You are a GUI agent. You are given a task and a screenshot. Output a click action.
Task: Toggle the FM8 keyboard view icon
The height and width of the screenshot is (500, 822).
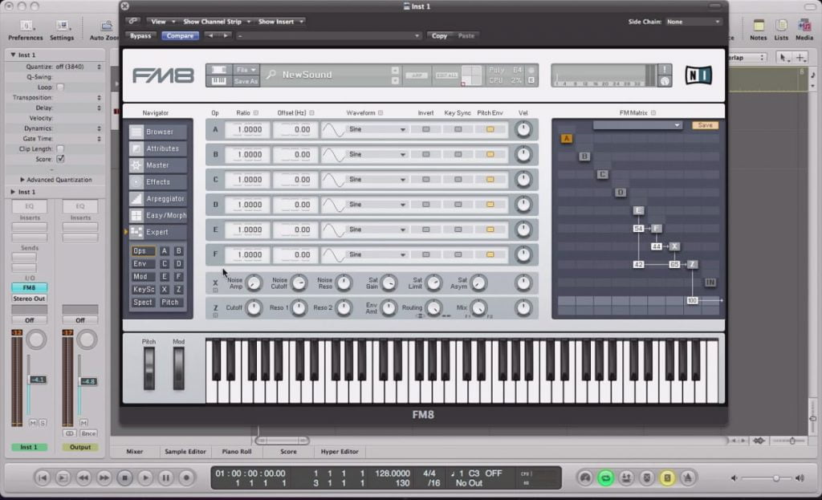218,81
